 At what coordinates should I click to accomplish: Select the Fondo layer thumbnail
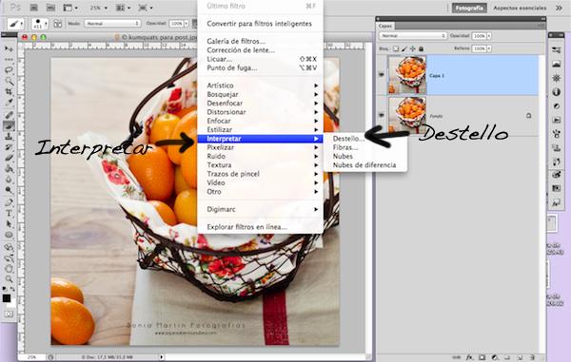coord(407,115)
